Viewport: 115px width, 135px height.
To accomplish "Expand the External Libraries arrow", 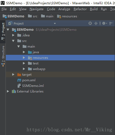I will coord(8,91).
